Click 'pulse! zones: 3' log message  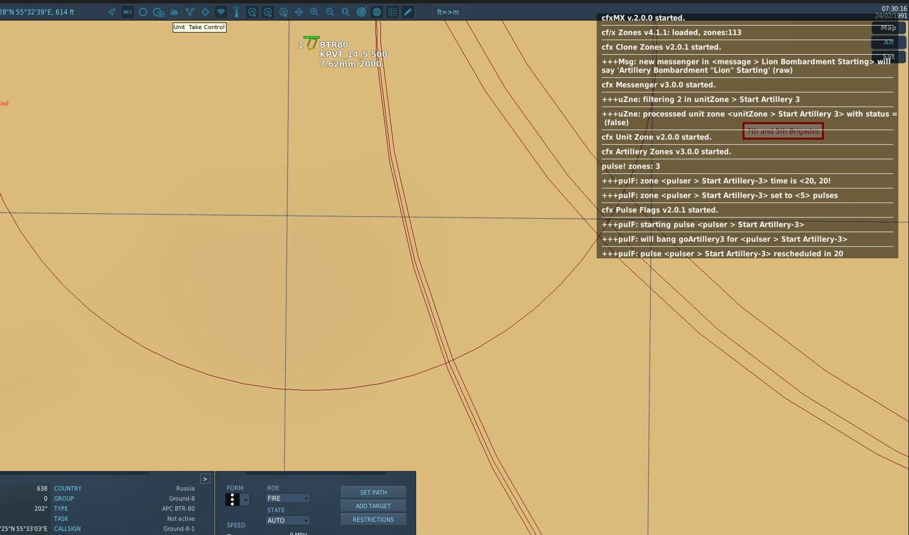point(631,166)
